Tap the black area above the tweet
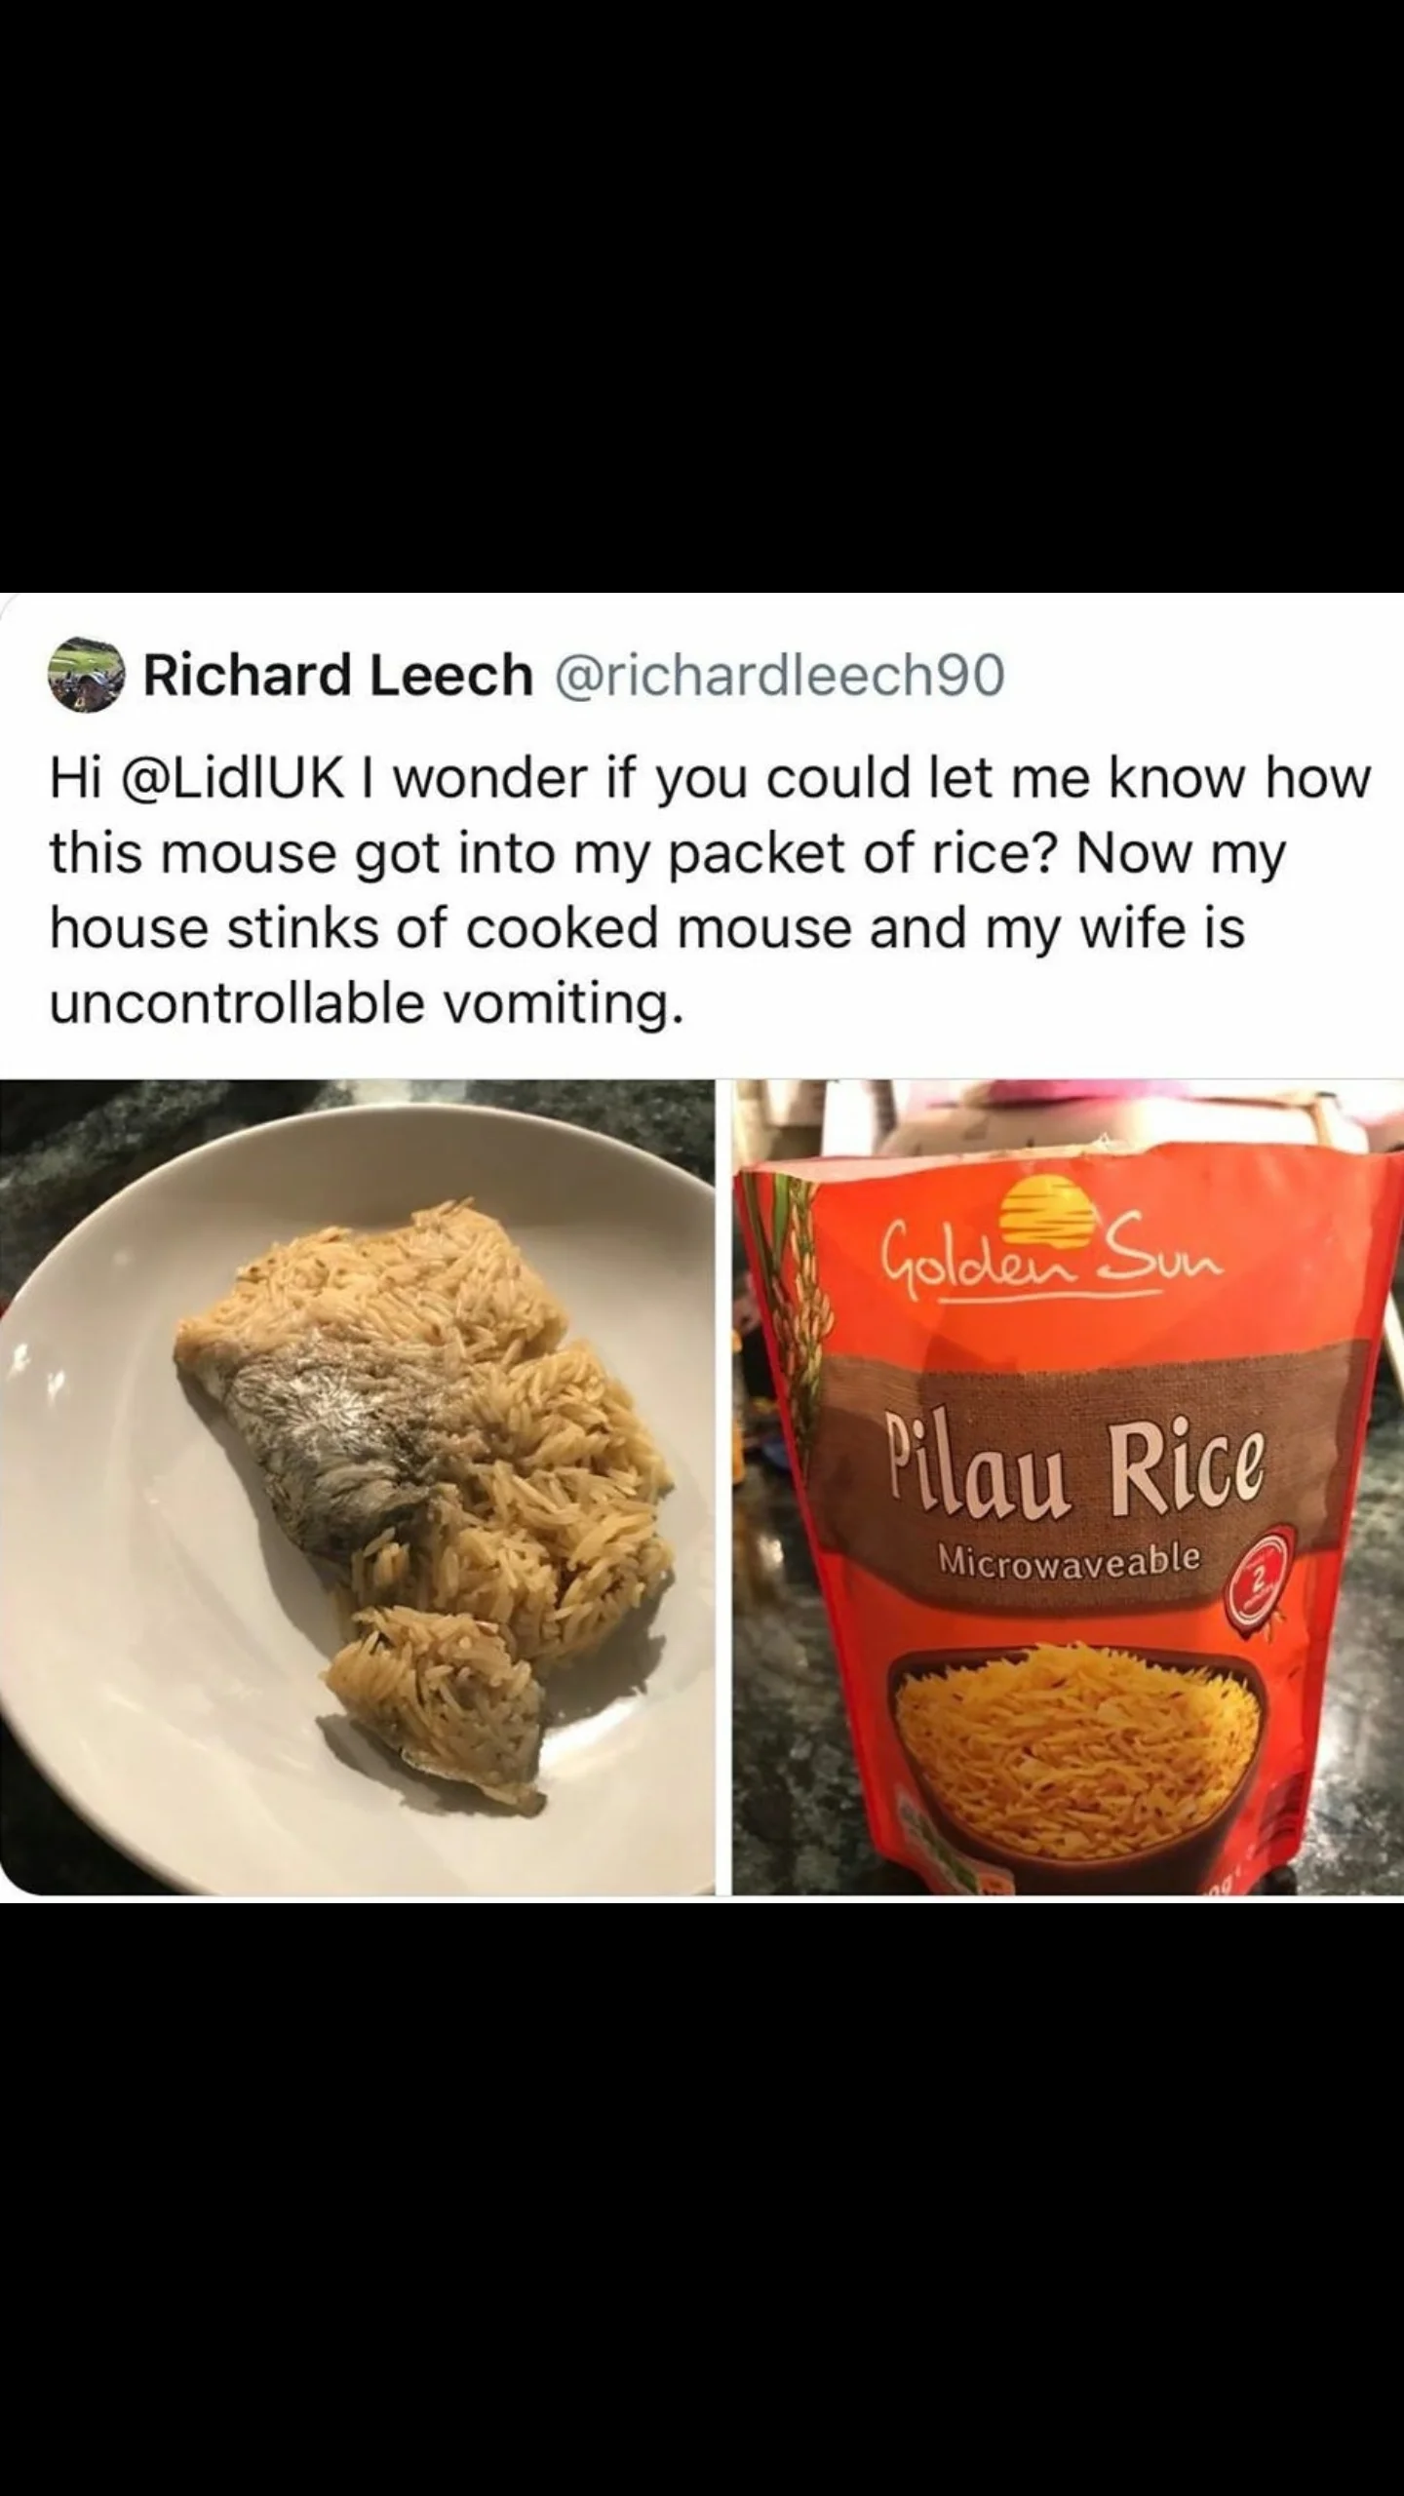This screenshot has height=2496, width=1404. (x=702, y=292)
